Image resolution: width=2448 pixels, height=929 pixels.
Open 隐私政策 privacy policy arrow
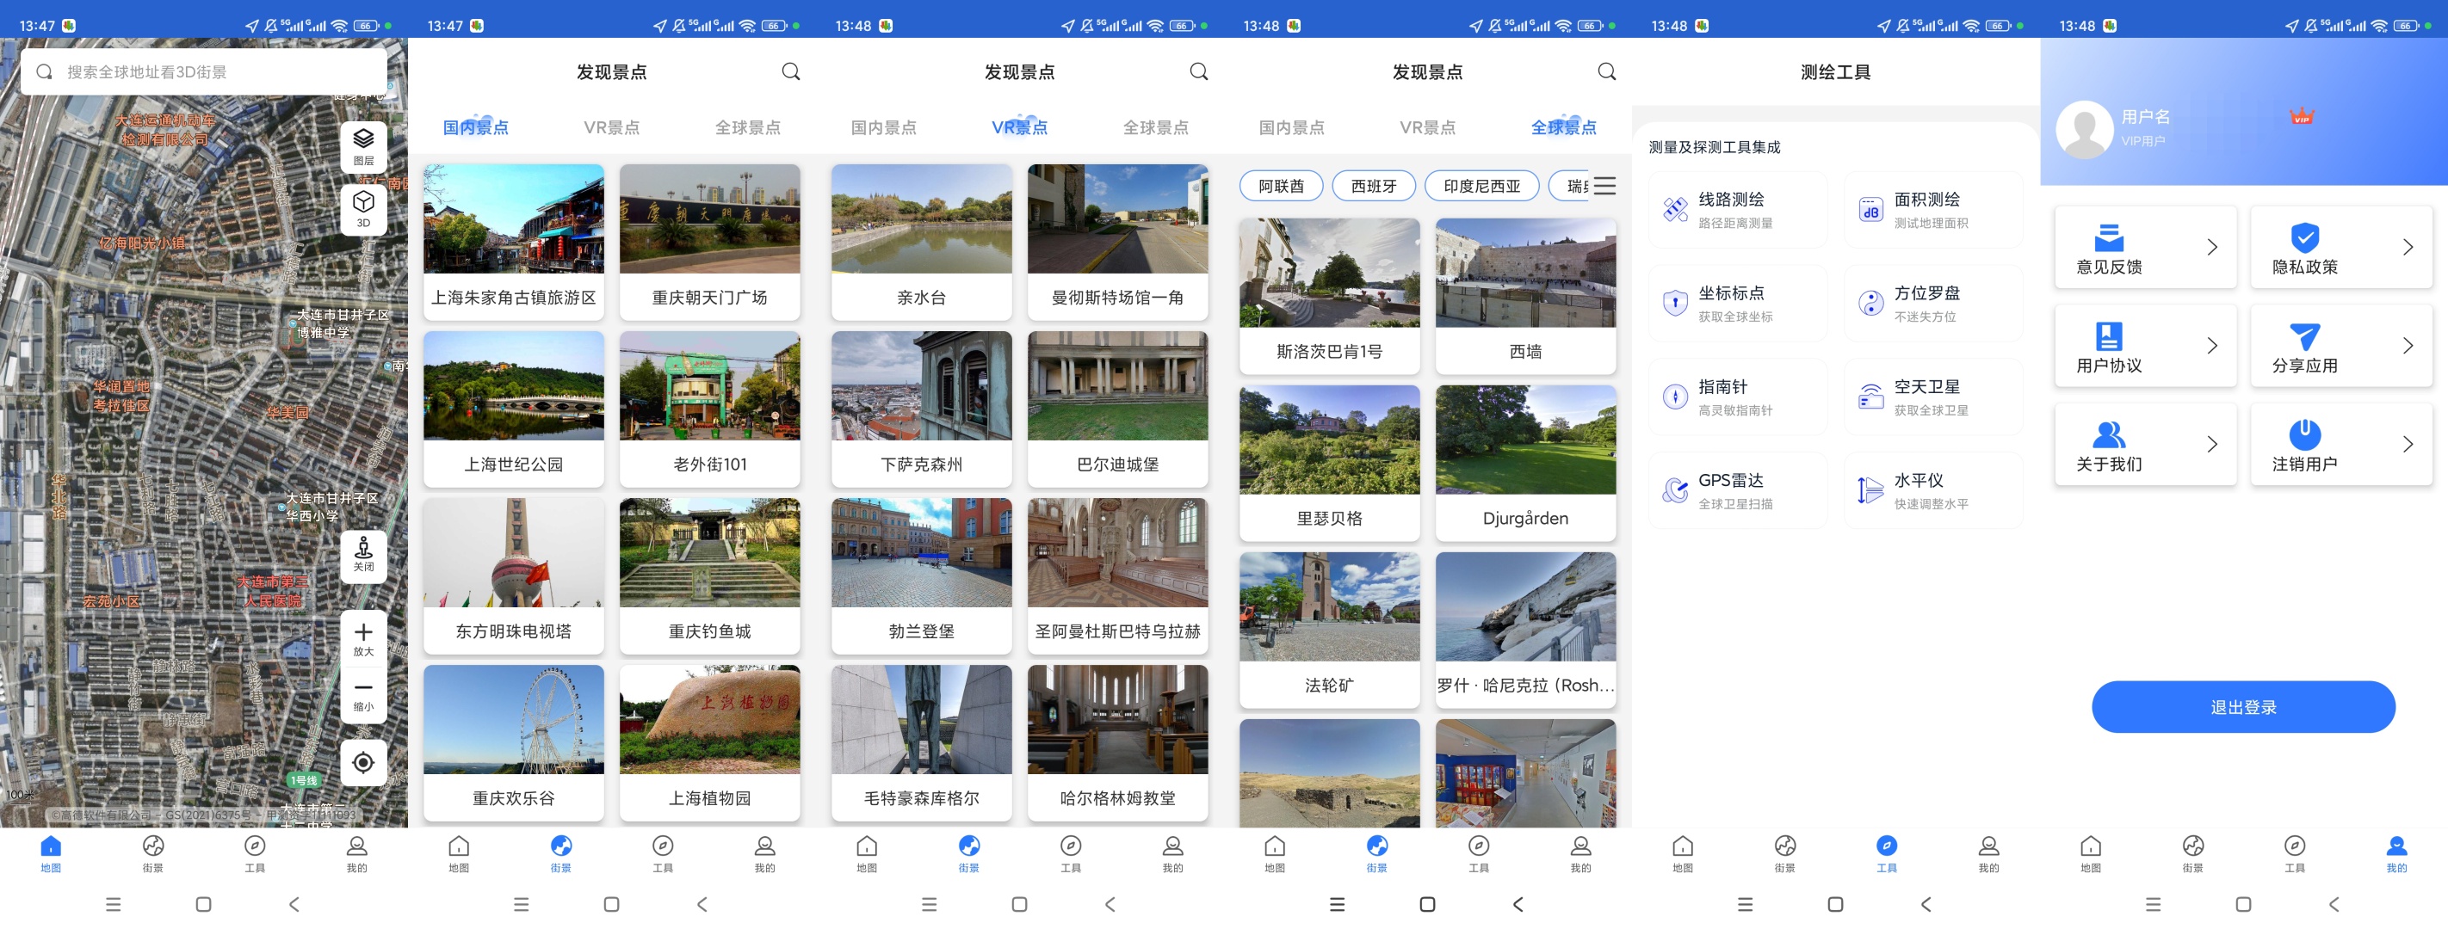point(2408,247)
